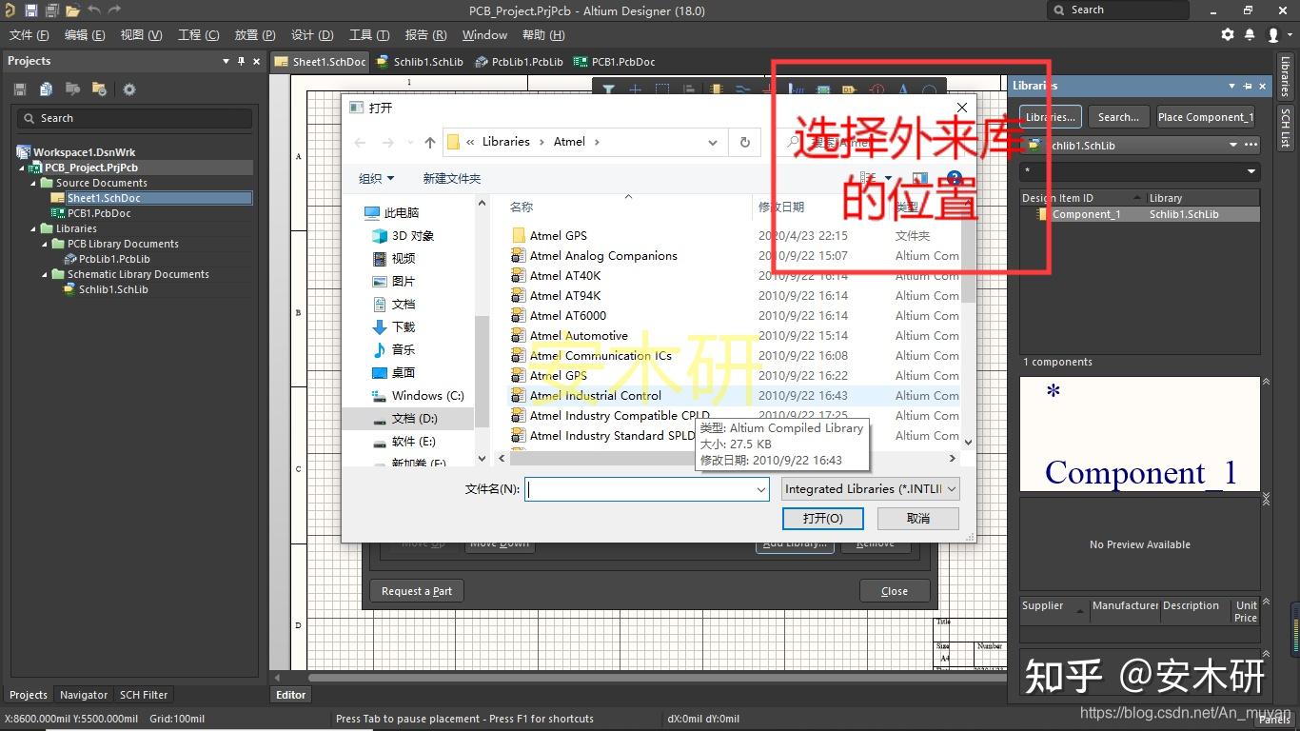
Task: Select the place part tool
Action: pos(717,87)
